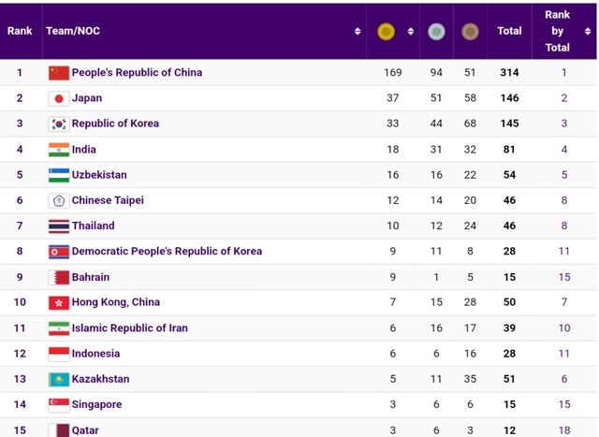Click the China flag icon
The height and width of the screenshot is (437, 599).
pos(58,73)
